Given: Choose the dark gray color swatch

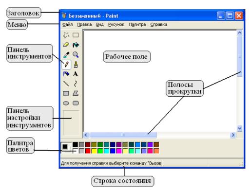Looking at the screenshot, I should pyautogui.click(x=81, y=144).
